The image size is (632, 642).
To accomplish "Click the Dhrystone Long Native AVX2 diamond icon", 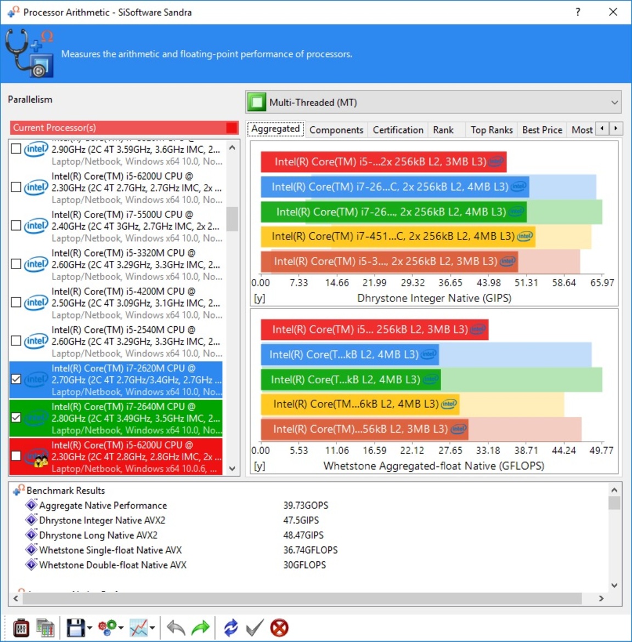I will (x=31, y=535).
